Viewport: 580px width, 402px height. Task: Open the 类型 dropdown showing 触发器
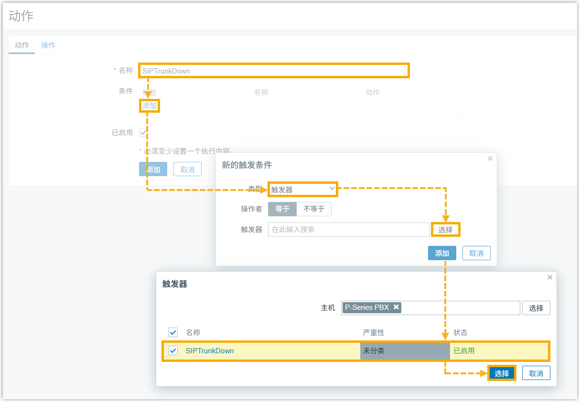(x=303, y=190)
